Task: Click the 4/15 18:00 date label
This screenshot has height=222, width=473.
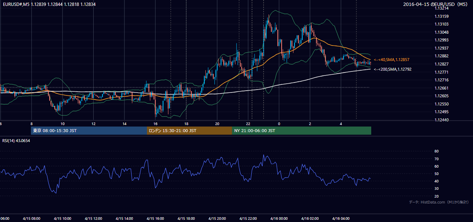Action: (x=186, y=219)
